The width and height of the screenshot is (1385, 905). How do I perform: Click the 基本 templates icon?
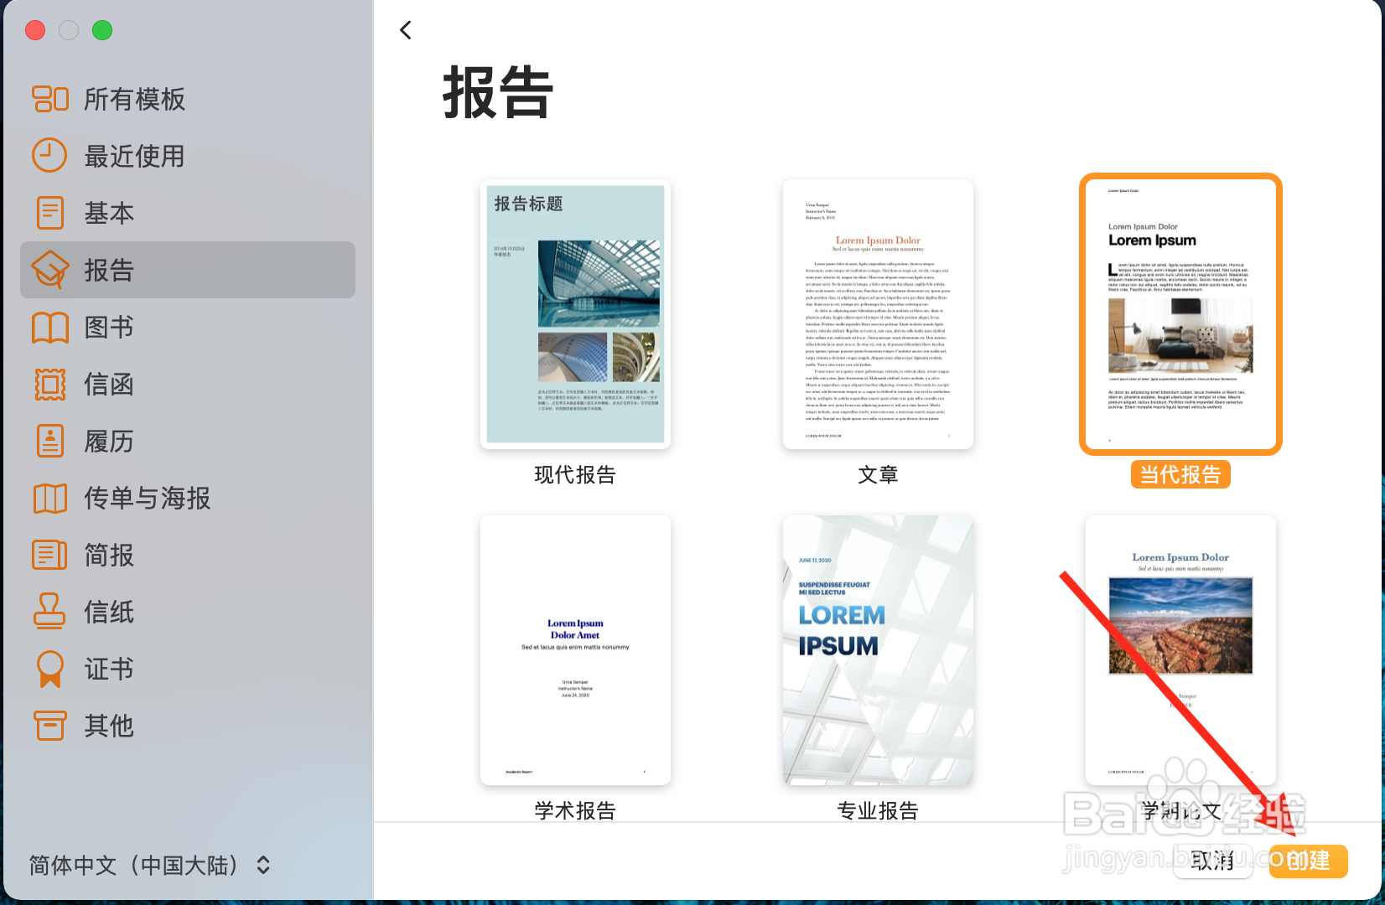click(x=49, y=212)
